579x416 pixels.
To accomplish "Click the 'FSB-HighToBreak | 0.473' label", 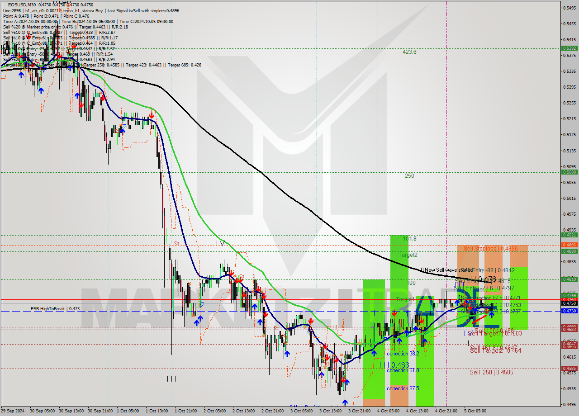I will [x=55, y=309].
